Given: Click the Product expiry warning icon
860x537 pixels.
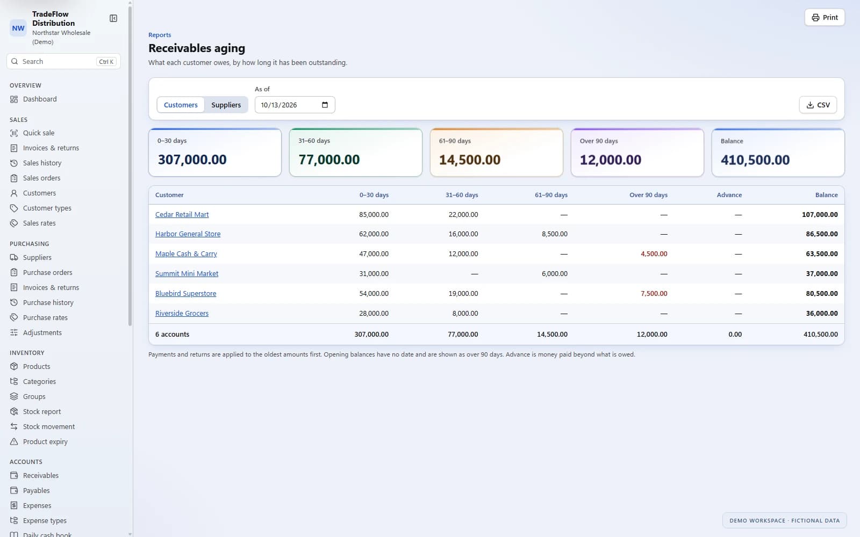Looking at the screenshot, I should click(14, 442).
